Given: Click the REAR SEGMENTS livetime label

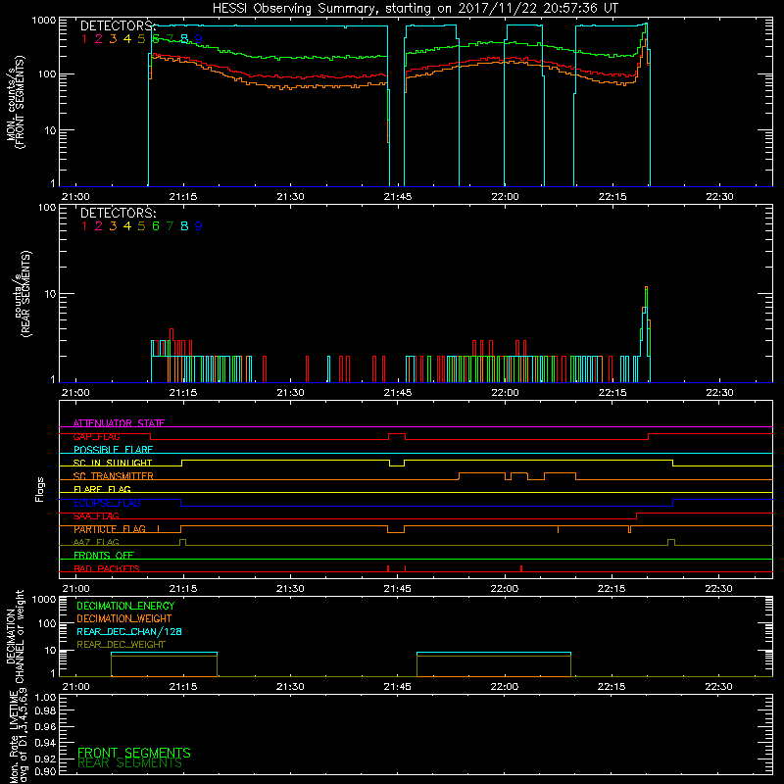Looking at the screenshot, I should pyautogui.click(x=130, y=763).
